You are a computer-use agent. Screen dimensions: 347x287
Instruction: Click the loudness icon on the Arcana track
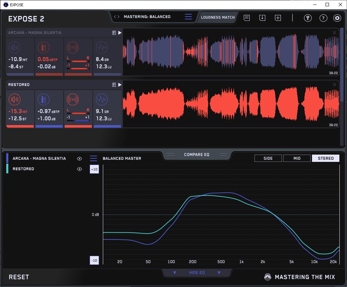[x=15, y=47]
